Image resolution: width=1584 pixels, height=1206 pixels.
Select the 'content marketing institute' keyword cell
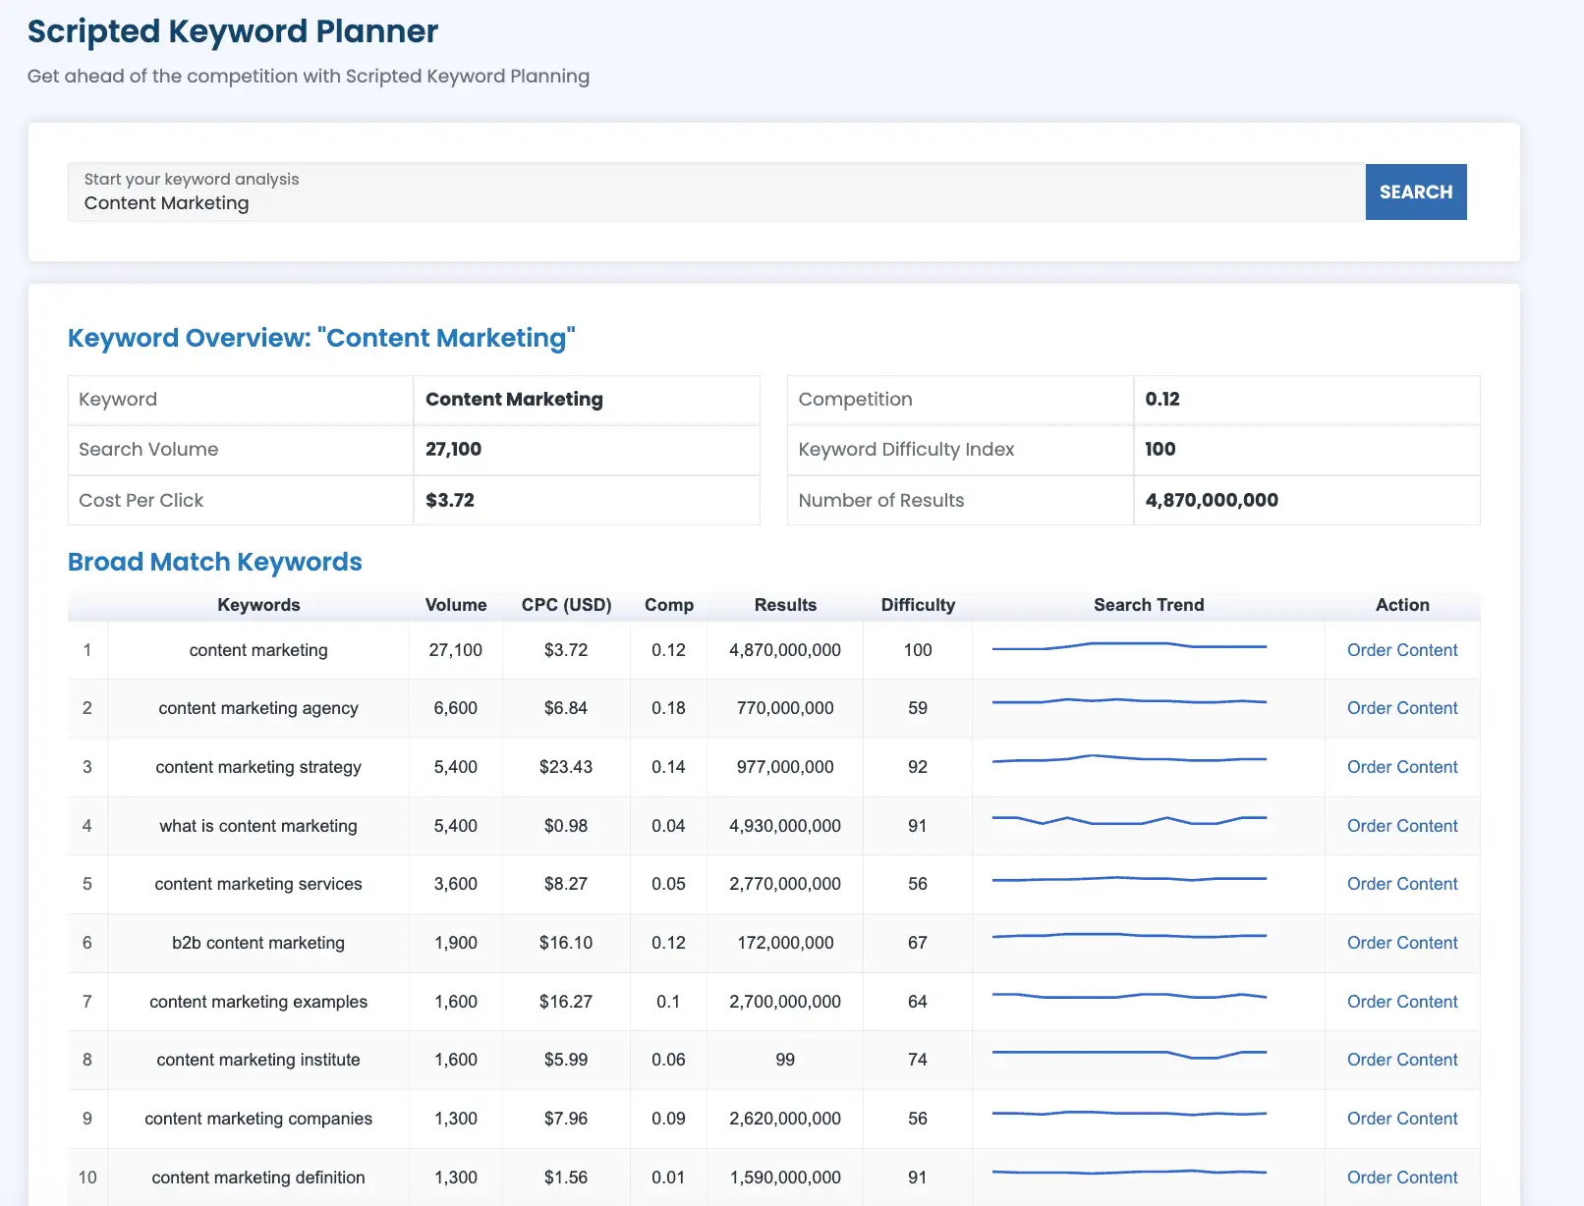[x=258, y=1060]
